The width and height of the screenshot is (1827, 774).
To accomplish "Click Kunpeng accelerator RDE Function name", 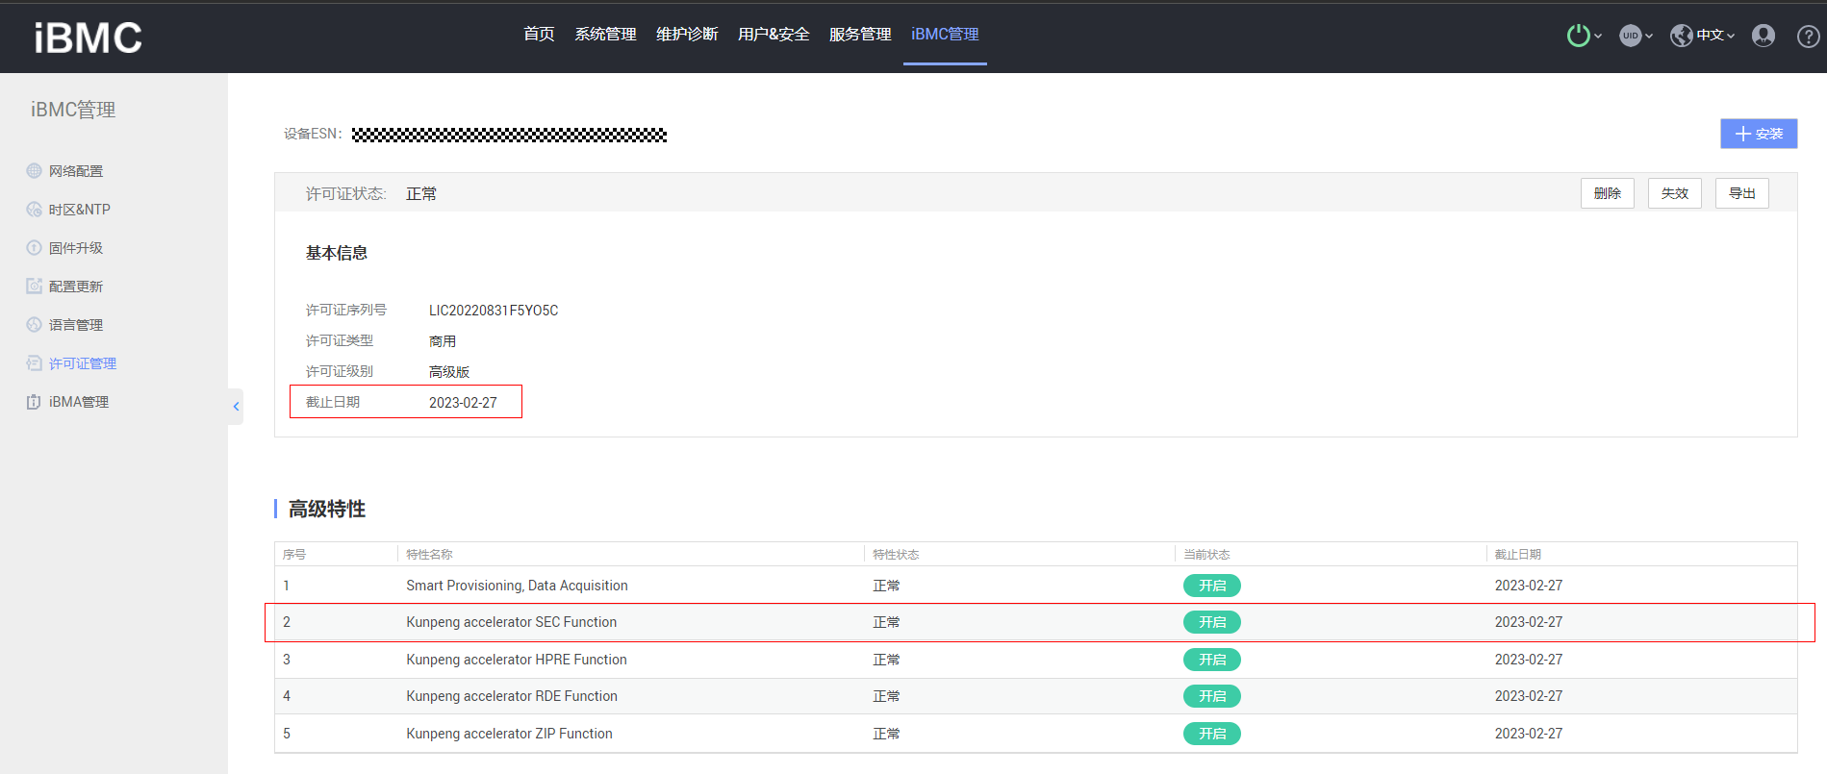I will coord(512,696).
